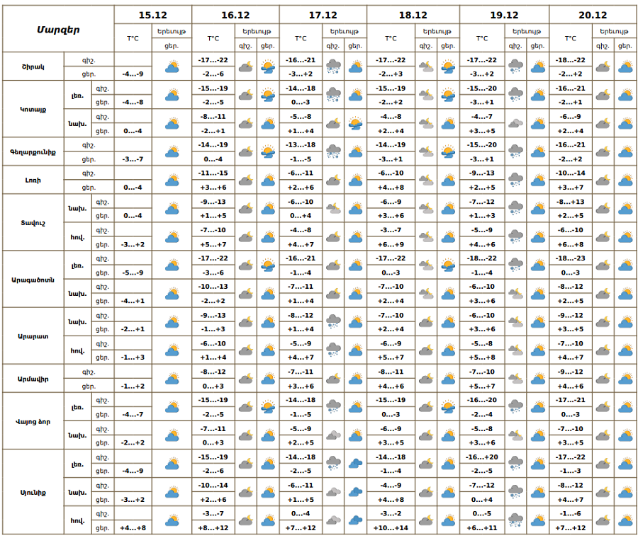
Task: Click Սյունիք հով. 17.12 night temperature 0...-4
Action: 301,513
